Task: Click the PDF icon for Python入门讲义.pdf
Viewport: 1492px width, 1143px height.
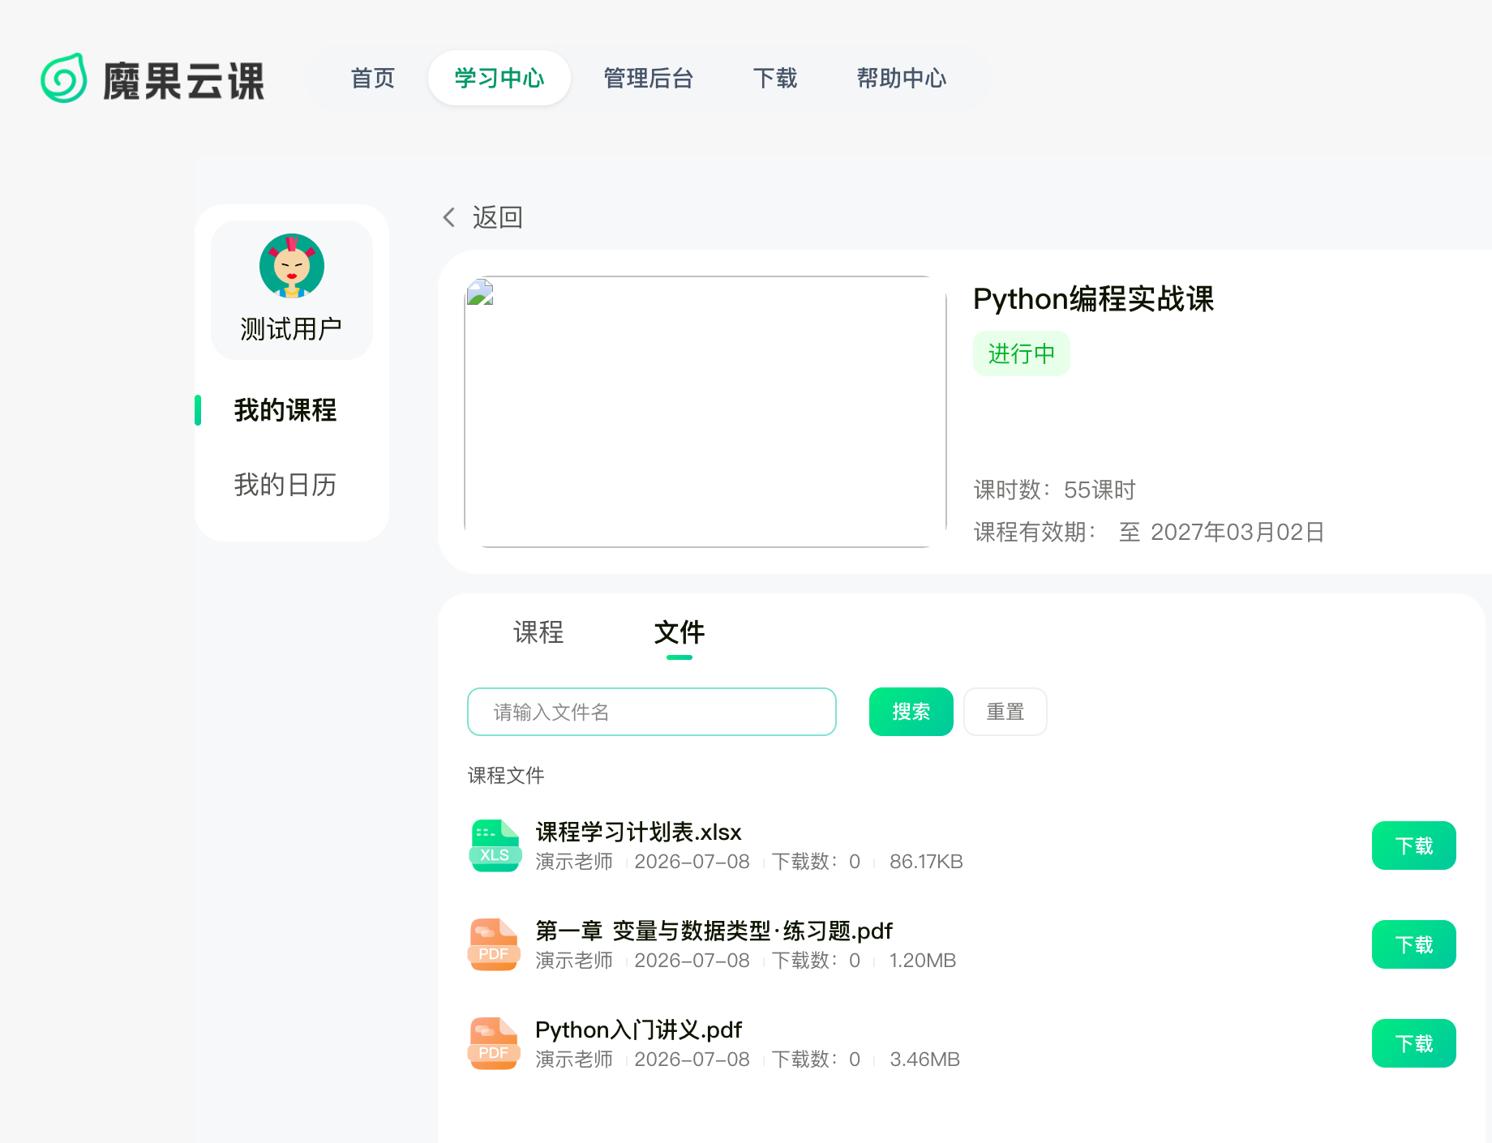Action: click(x=495, y=1043)
